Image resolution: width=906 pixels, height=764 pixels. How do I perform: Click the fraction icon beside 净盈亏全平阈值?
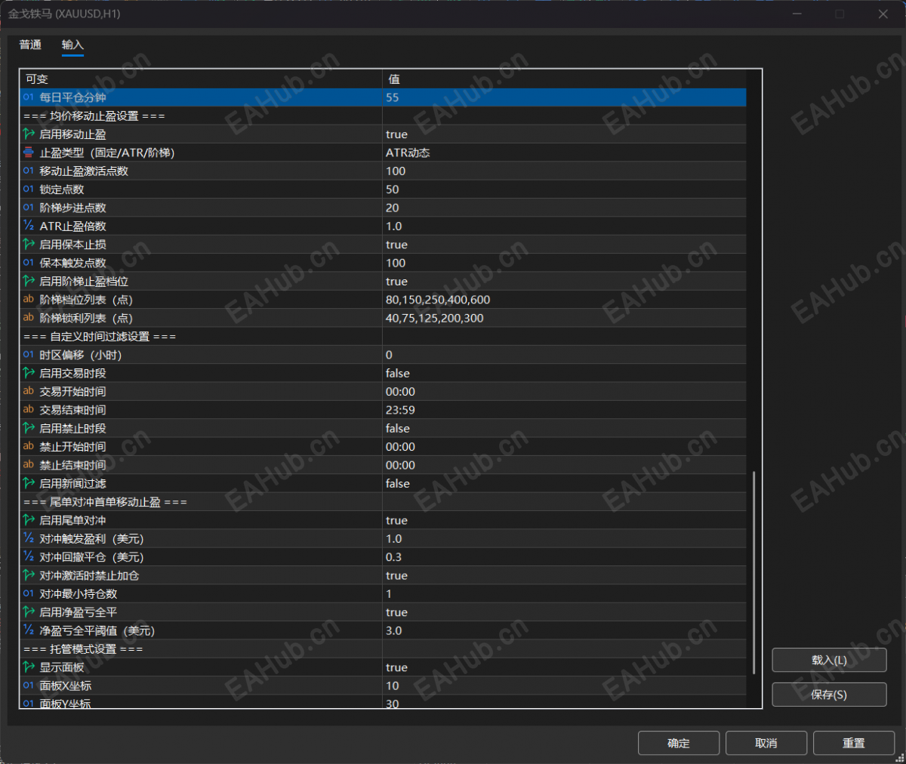(x=29, y=630)
